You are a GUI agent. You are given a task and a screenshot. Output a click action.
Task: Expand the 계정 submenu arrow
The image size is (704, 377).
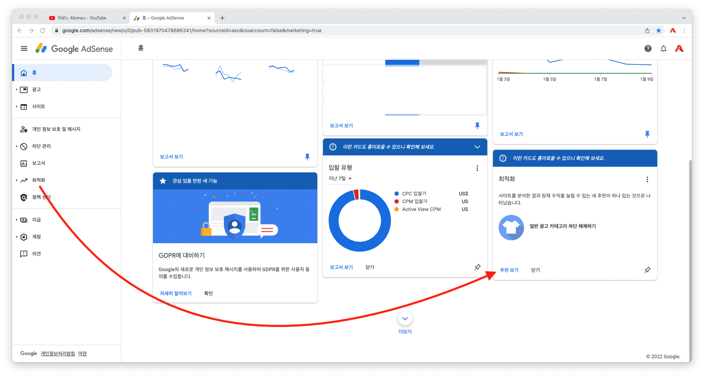click(x=16, y=237)
